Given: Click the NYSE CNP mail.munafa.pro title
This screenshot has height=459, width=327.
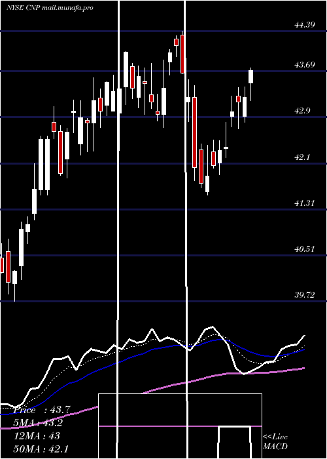Looking at the screenshot, I should point(50,8).
